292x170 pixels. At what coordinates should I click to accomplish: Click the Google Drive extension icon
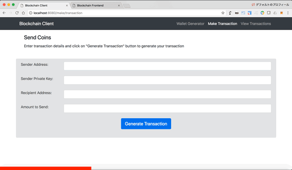click(275, 13)
